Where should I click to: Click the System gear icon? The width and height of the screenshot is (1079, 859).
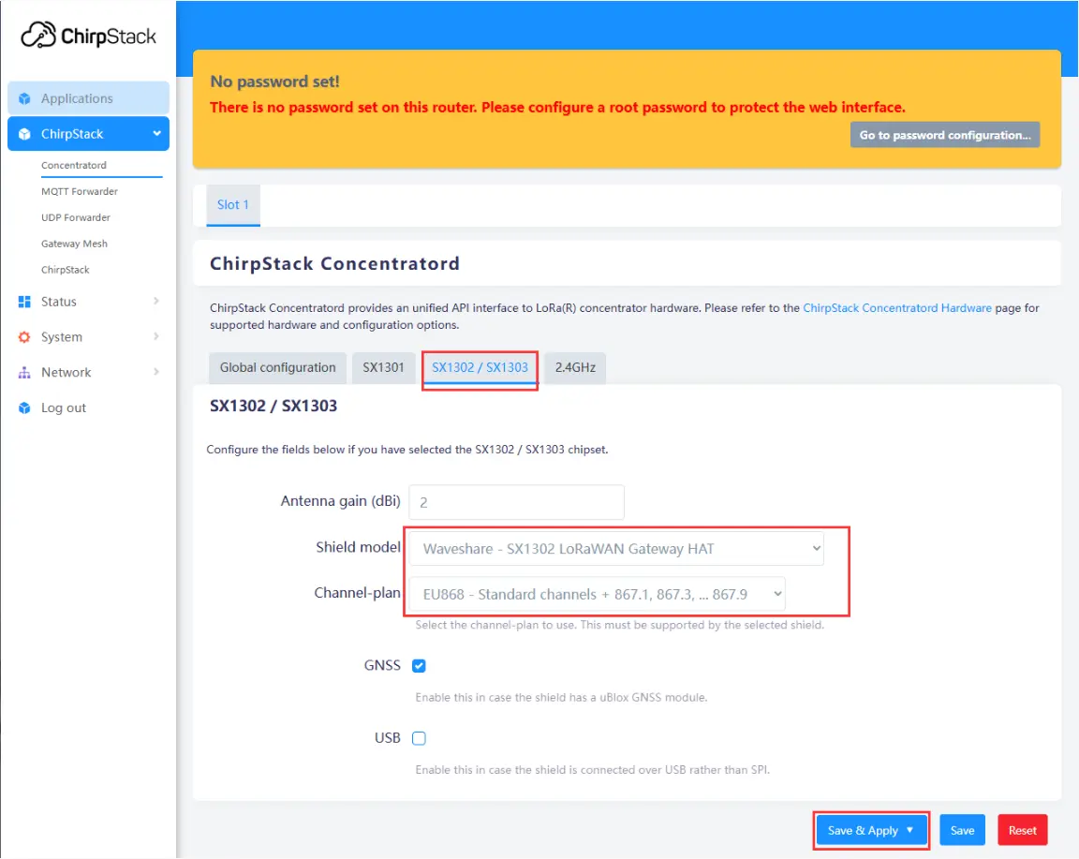[x=23, y=336]
